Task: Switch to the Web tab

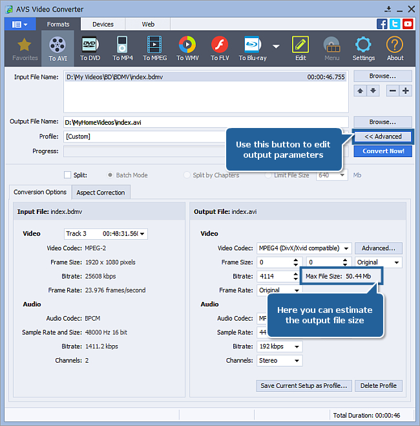Action: 148,24
